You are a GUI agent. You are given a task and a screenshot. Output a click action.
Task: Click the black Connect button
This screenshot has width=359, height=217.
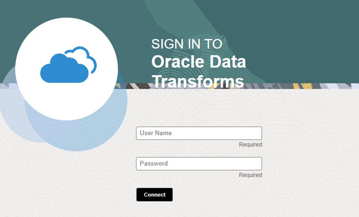coord(154,195)
